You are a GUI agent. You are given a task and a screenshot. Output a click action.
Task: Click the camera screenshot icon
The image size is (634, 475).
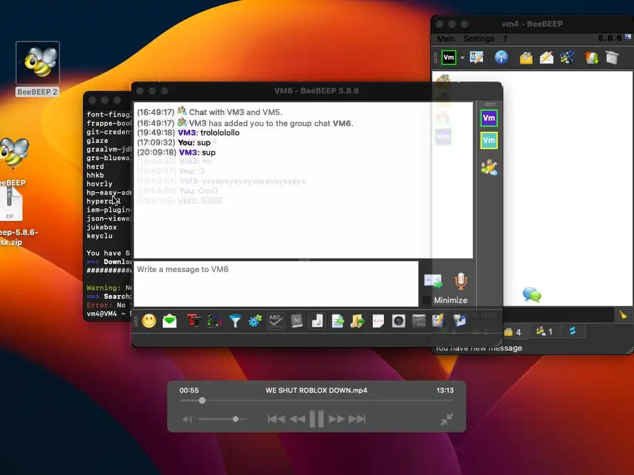399,321
